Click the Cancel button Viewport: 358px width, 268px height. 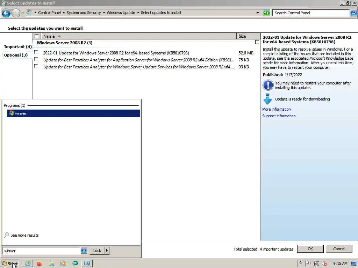pos(339,249)
